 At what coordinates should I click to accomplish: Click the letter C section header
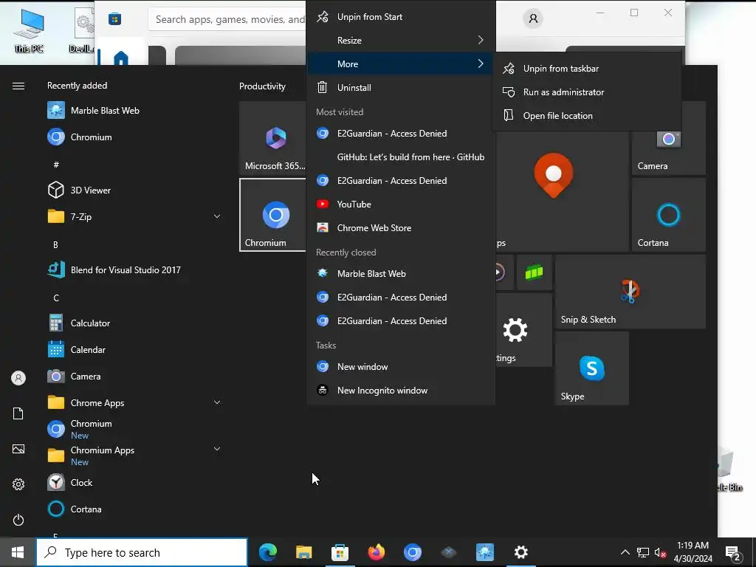56,298
